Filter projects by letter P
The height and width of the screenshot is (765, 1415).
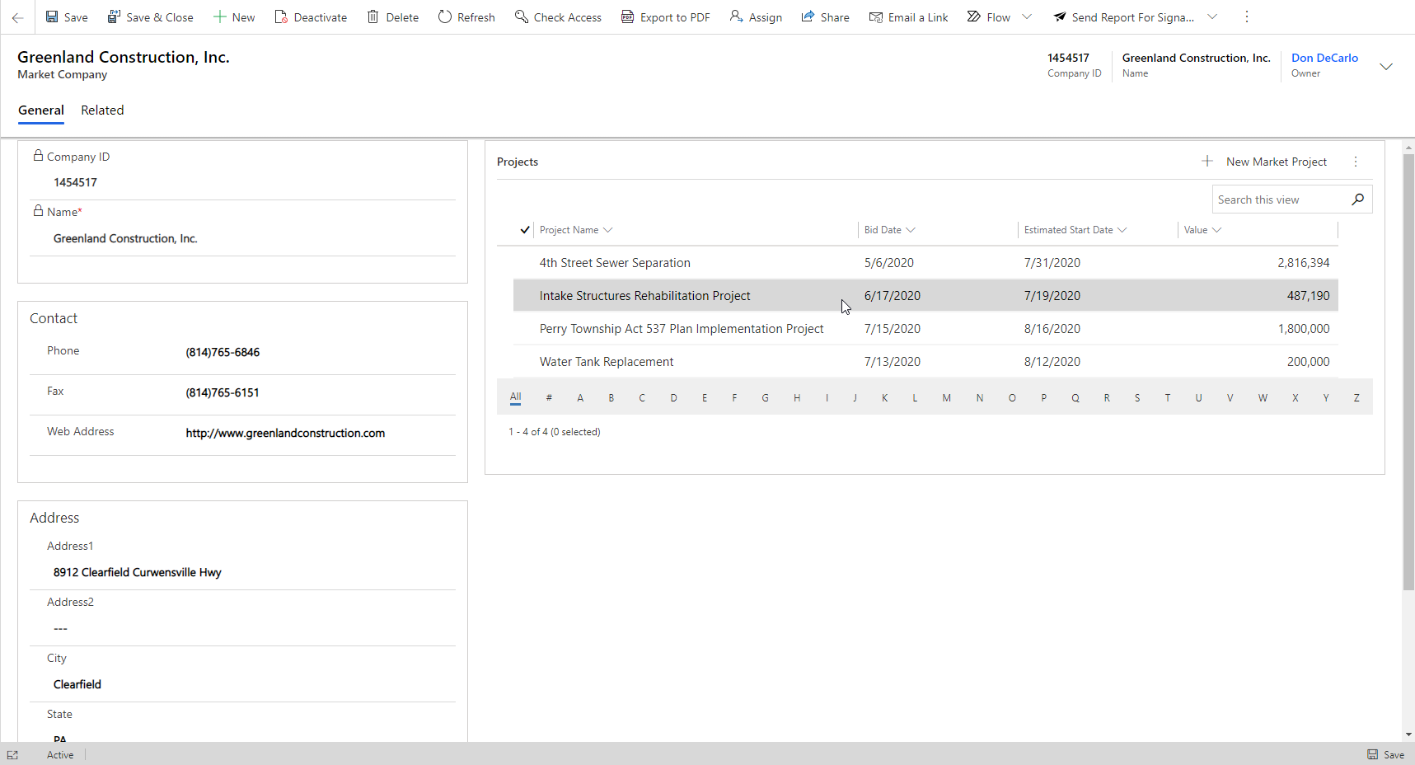[1043, 398]
